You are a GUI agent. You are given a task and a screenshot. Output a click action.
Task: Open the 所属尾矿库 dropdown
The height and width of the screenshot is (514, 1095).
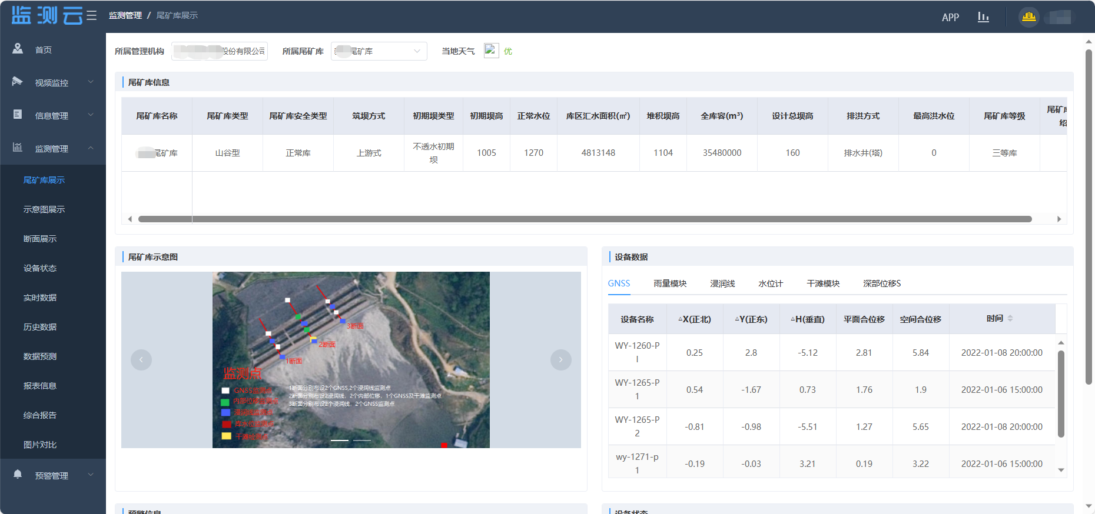click(379, 51)
